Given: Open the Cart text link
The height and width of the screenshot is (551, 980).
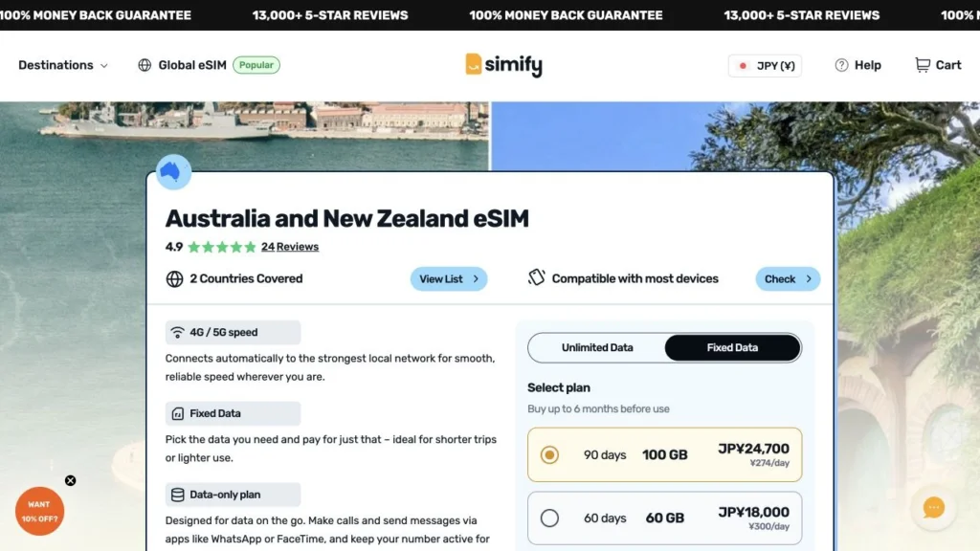Looking at the screenshot, I should [x=948, y=65].
